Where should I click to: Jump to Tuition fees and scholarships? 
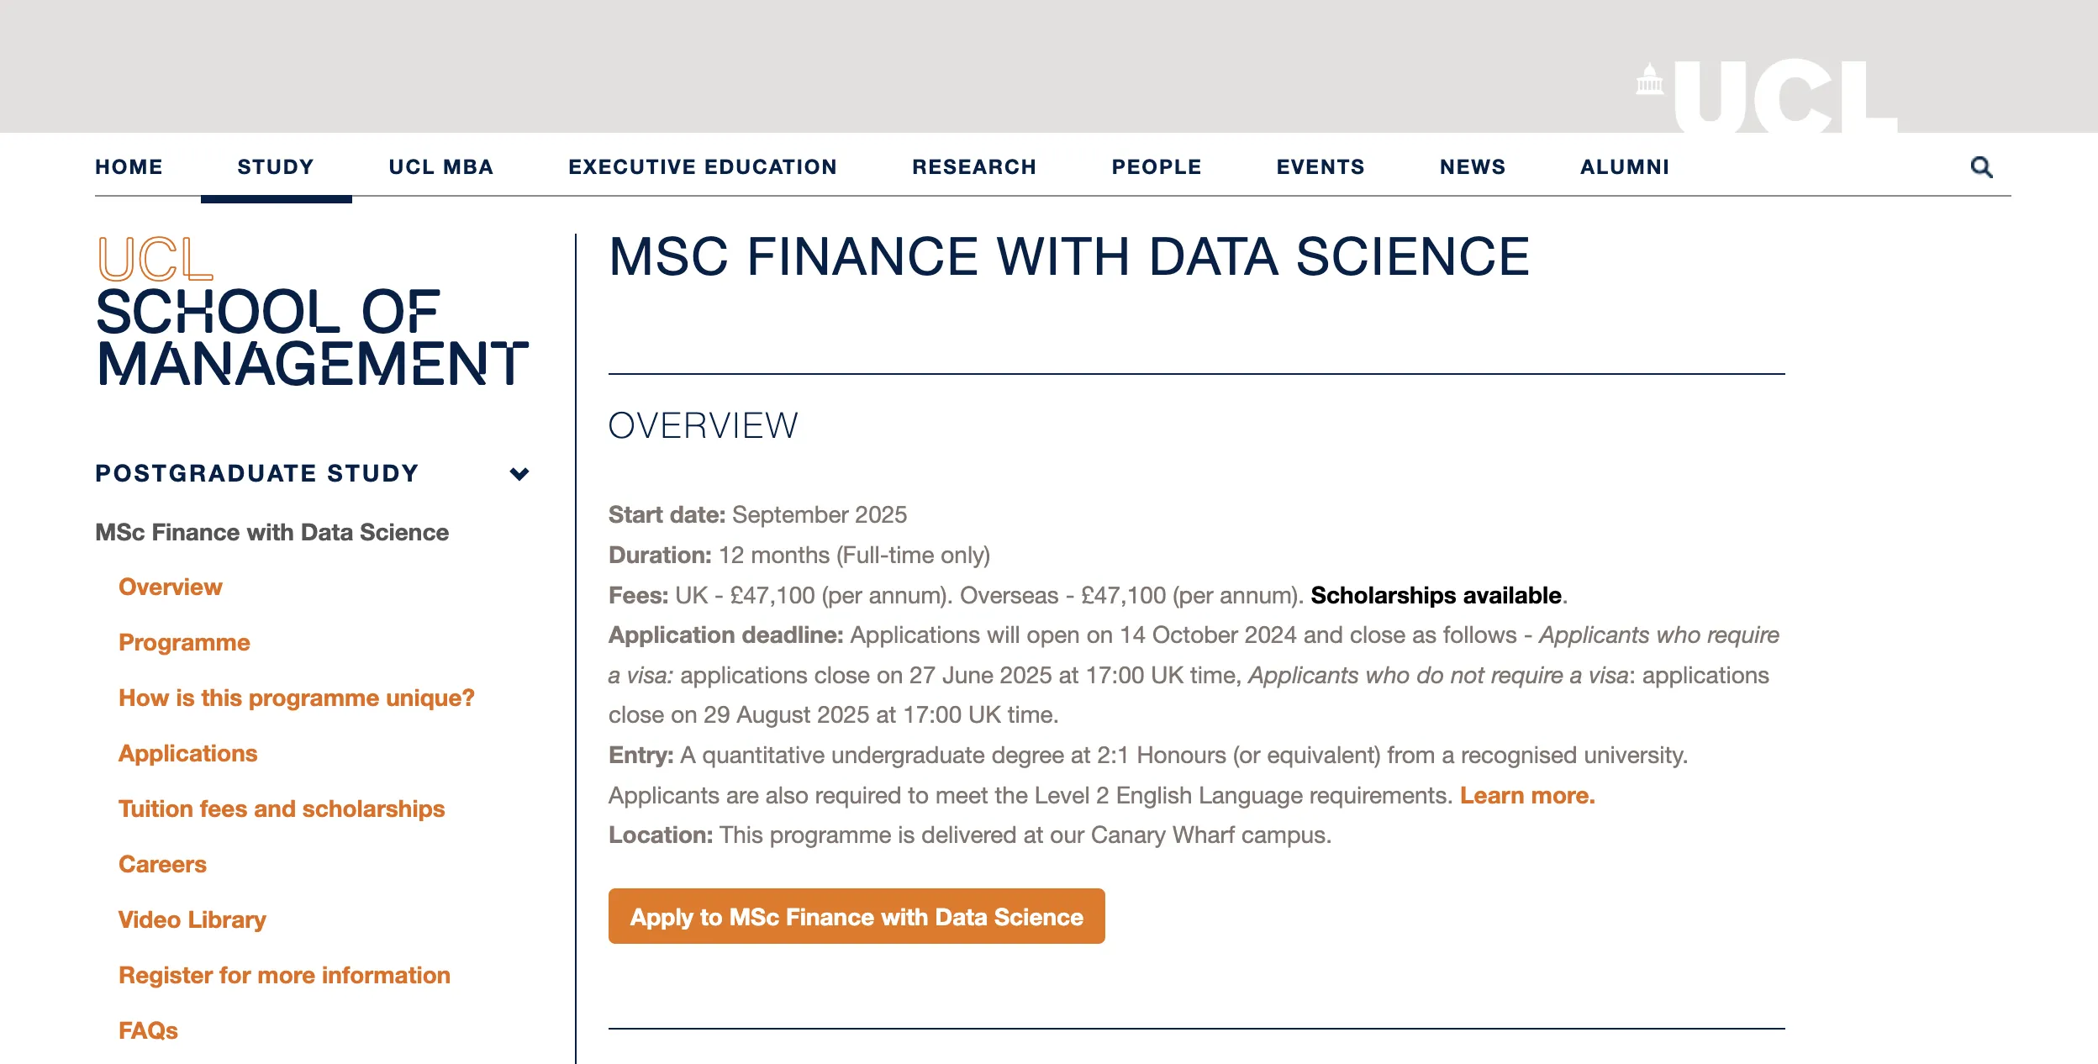point(282,809)
